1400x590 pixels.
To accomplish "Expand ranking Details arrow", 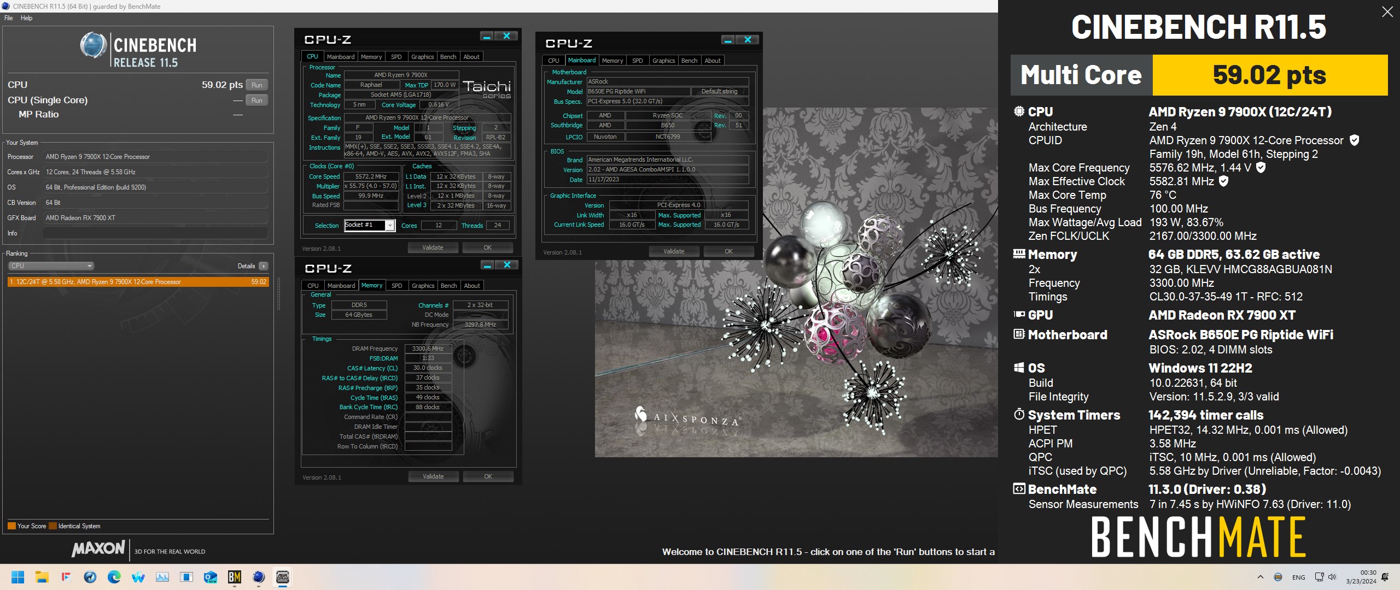I will (x=264, y=266).
